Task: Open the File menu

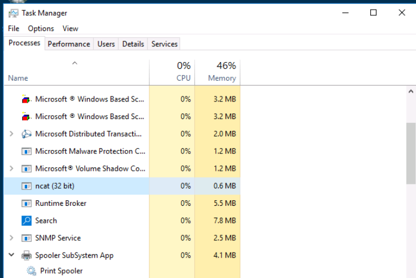Action: [x=14, y=29]
